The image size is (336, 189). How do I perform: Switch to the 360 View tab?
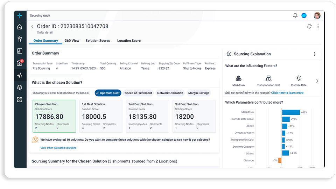click(x=72, y=41)
